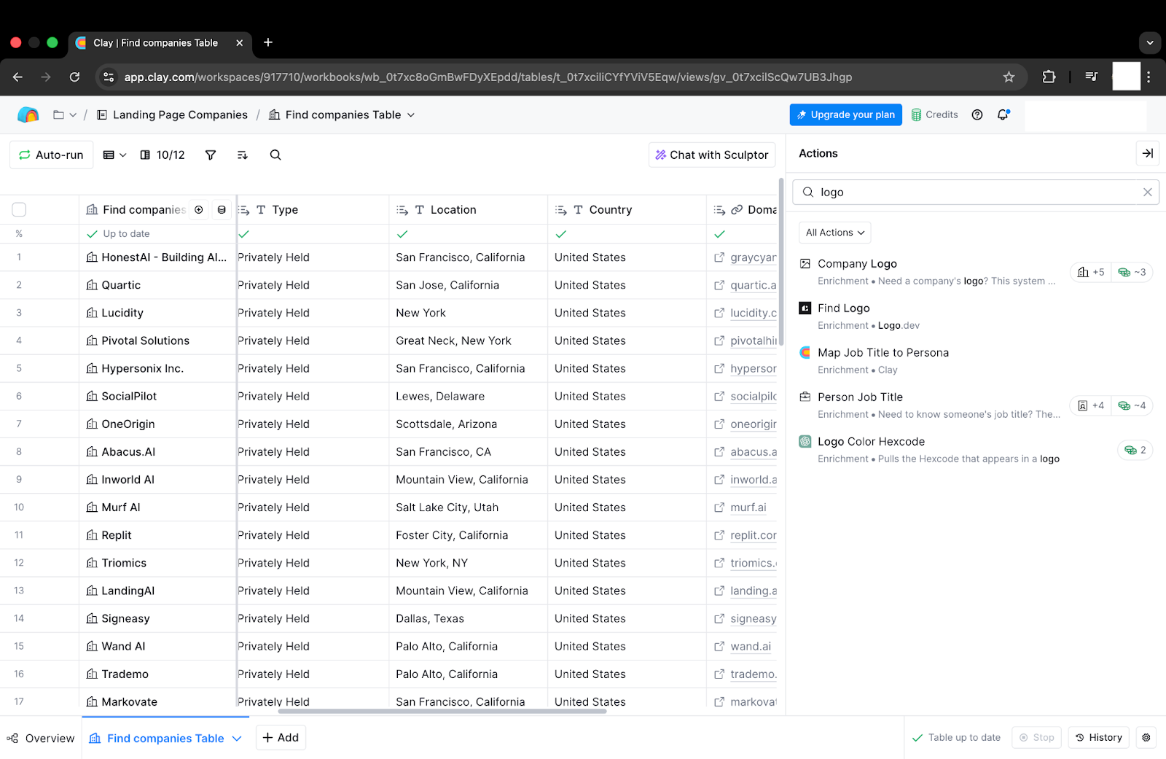Viewport: 1166px width, 759px height.
Task: Focus the Actions search field
Action: [975, 192]
